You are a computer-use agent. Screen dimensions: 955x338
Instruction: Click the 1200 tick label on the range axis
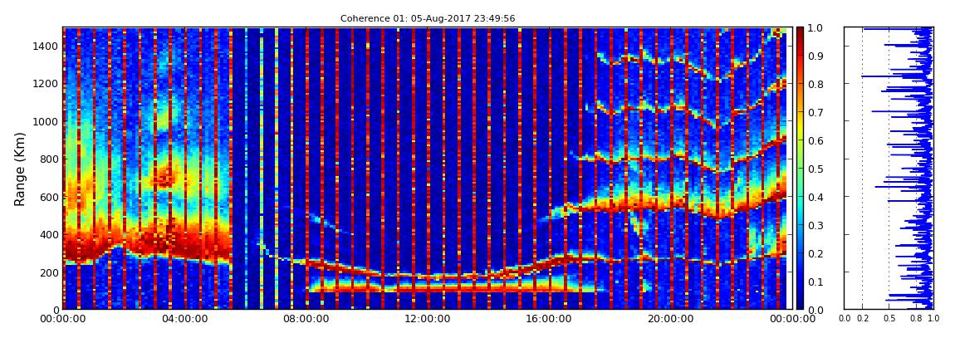(x=46, y=84)
